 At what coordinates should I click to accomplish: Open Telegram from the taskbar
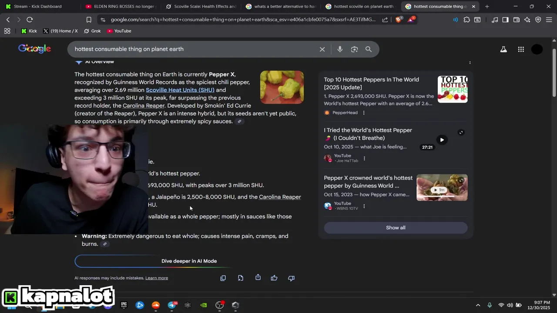pyautogui.click(x=172, y=305)
